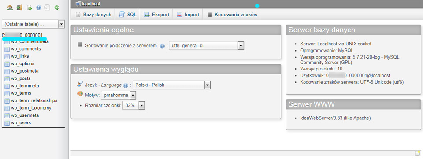Click 'Serwer: Localhost via UNIX socket' text
423x159 pixels.
pos(336,44)
